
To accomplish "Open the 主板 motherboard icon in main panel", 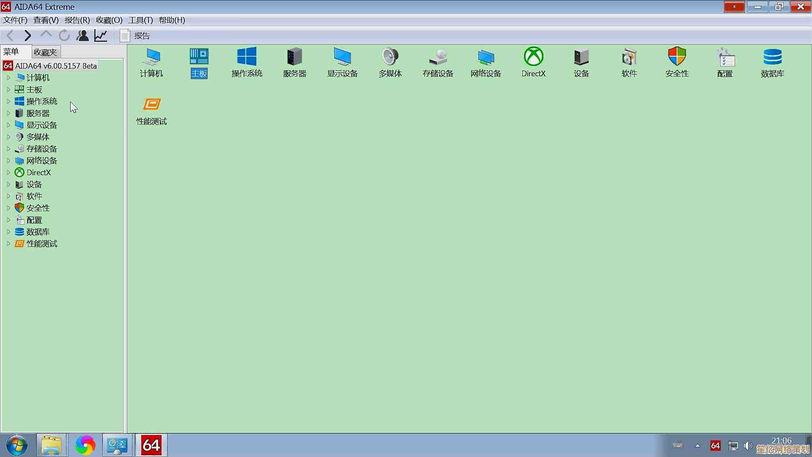I will point(199,57).
